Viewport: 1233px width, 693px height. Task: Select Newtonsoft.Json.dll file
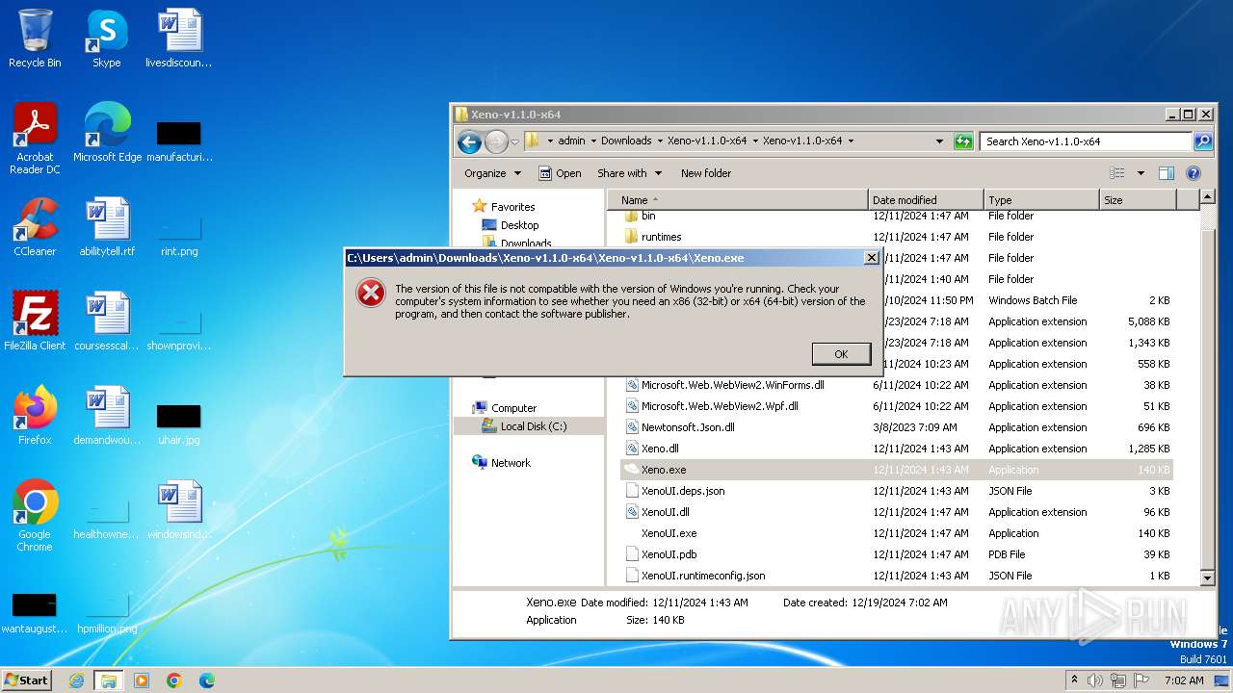(688, 427)
